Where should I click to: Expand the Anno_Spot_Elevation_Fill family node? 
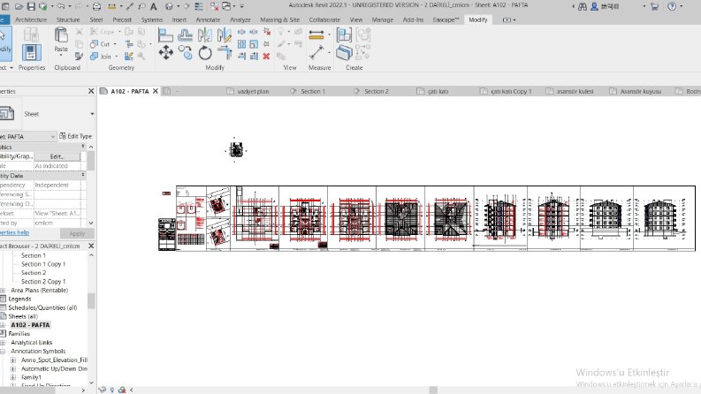[13, 360]
